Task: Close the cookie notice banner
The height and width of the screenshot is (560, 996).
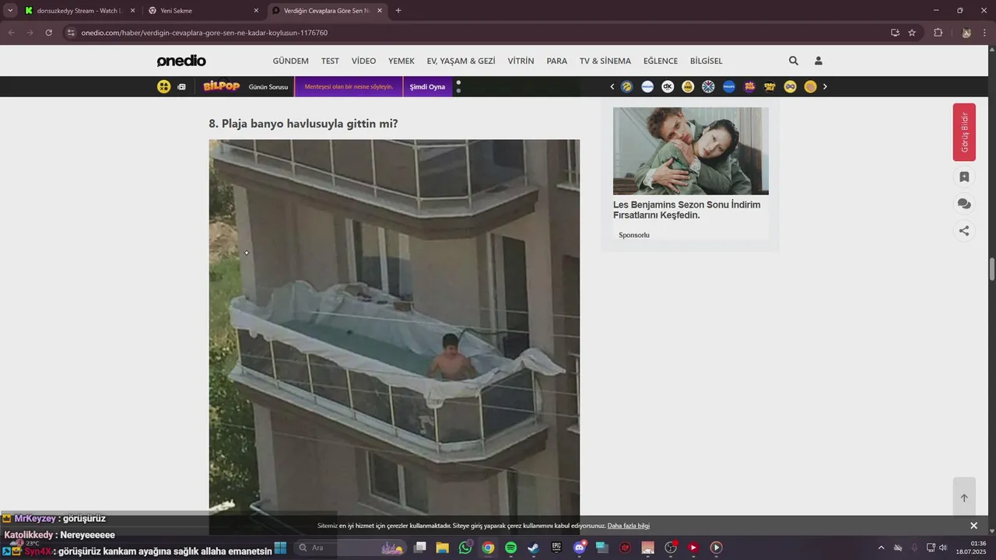Action: point(973,526)
